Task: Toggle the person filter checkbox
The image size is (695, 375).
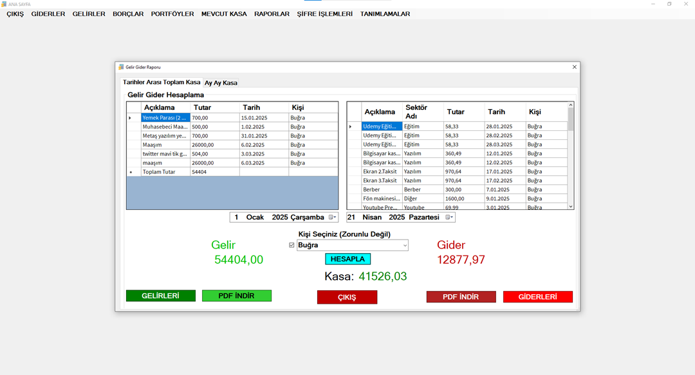Action: click(x=292, y=245)
